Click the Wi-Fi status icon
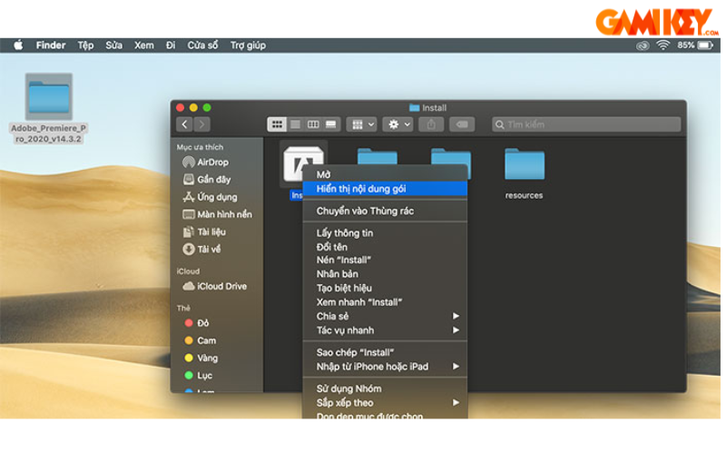The image size is (726, 454). (x=663, y=45)
